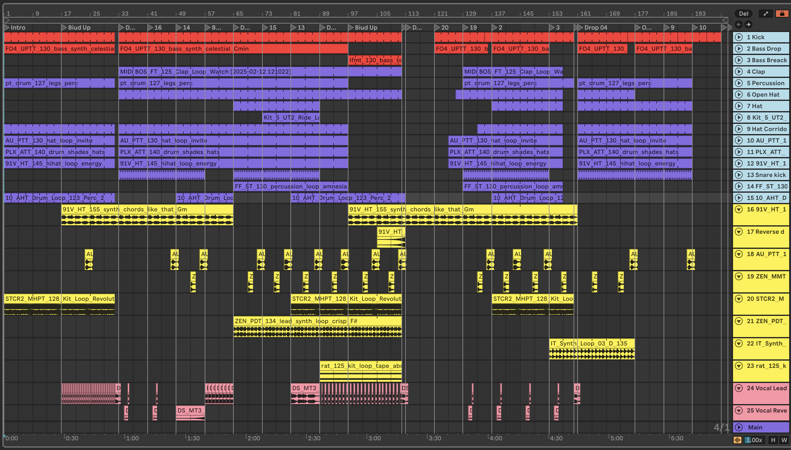This screenshot has height=450, width=791.
Task: Unfold the 2 Bass Drop track
Action: click(739, 49)
